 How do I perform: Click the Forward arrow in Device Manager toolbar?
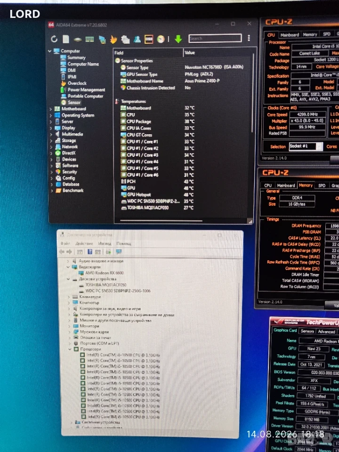coord(69,251)
